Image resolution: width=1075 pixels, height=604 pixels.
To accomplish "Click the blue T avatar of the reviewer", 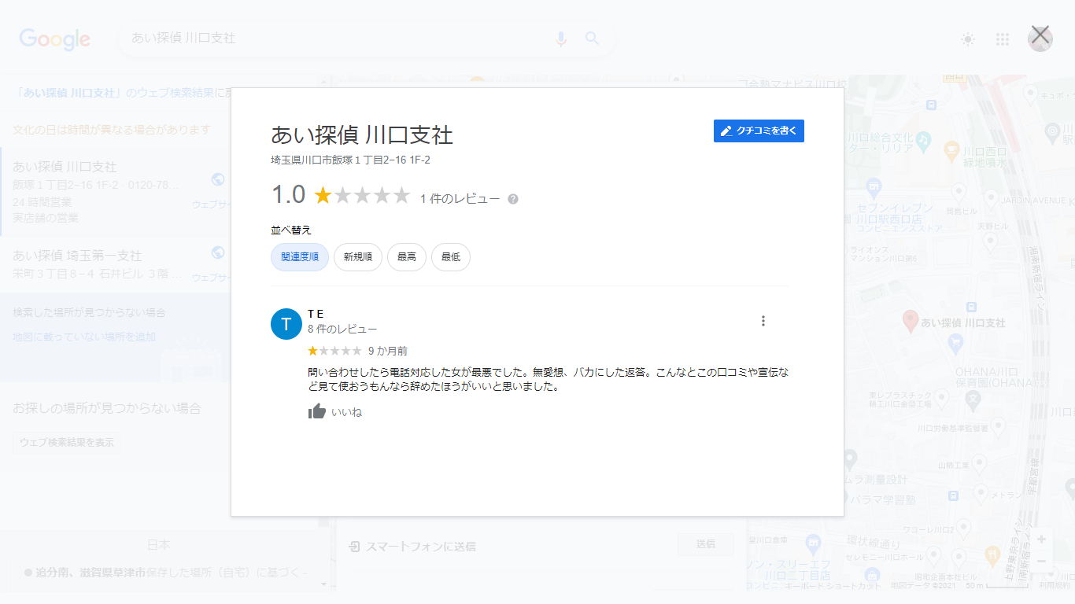I will 286,324.
